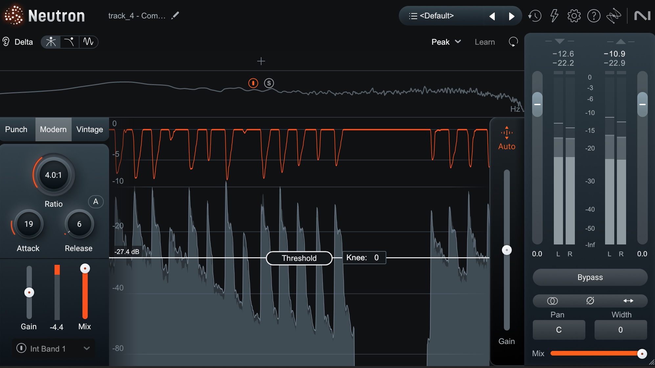Open the <Default> preset selector
The width and height of the screenshot is (655, 368).
pyautogui.click(x=437, y=16)
